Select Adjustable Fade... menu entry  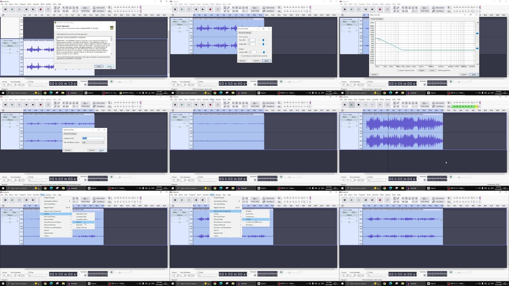coord(83,214)
